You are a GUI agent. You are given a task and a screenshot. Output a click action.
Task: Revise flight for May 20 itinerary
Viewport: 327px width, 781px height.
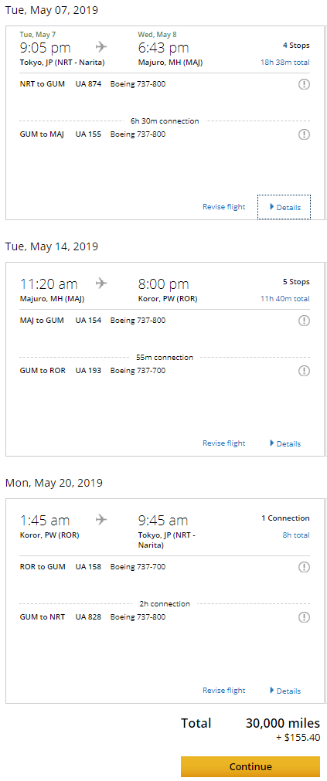[x=224, y=691]
